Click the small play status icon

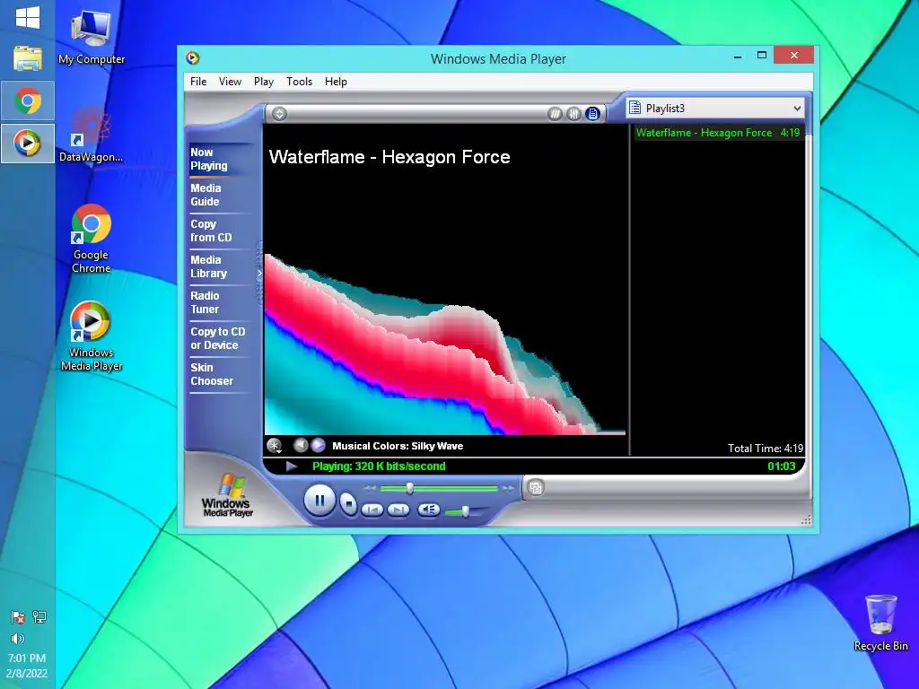[x=292, y=467]
